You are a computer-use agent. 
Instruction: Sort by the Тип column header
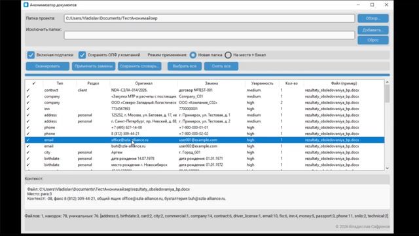(60, 83)
